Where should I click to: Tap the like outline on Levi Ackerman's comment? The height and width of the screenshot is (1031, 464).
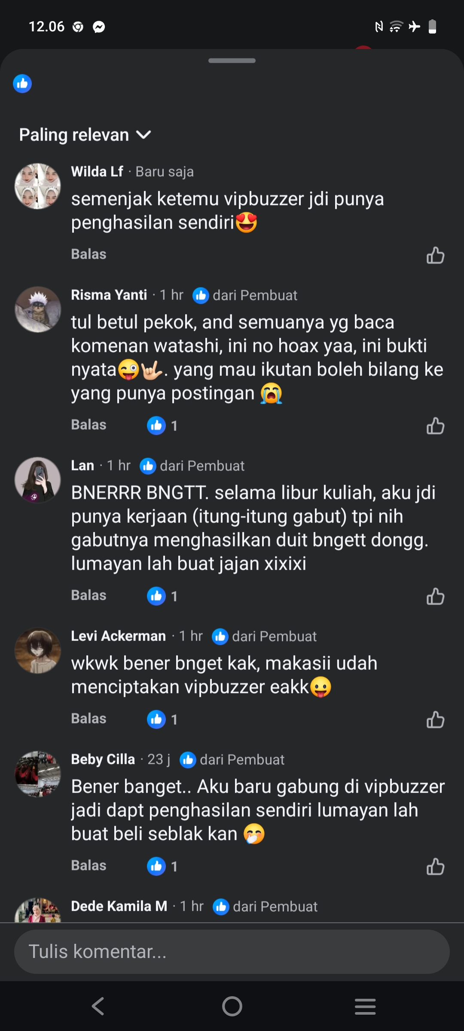435,719
